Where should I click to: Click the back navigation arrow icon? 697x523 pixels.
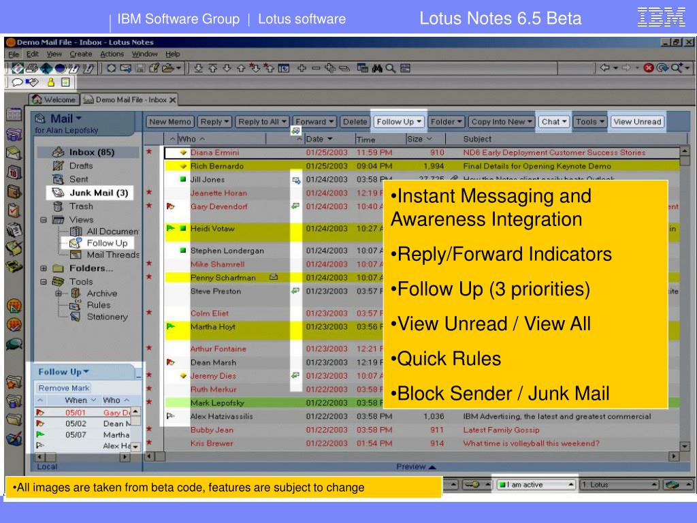tap(604, 67)
